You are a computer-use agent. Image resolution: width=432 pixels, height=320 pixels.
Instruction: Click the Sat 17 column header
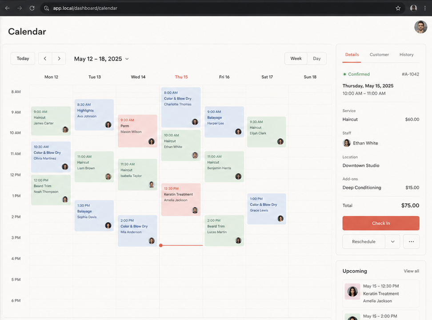pyautogui.click(x=267, y=77)
